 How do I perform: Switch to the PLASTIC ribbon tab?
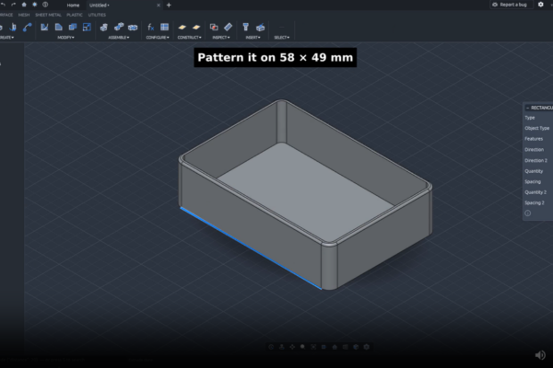coord(75,15)
